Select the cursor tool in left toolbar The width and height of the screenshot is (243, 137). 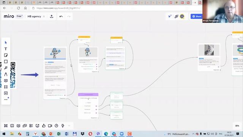6,43
